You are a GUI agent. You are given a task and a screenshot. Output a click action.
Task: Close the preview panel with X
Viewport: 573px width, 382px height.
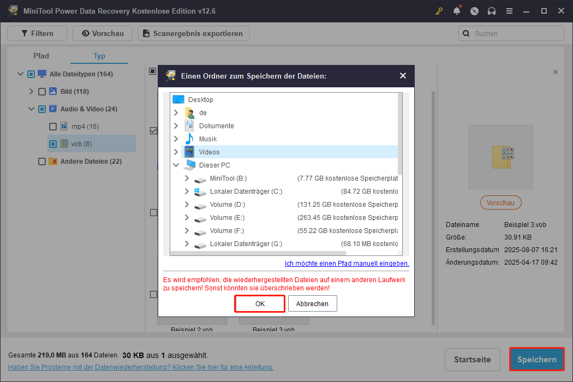tap(556, 72)
